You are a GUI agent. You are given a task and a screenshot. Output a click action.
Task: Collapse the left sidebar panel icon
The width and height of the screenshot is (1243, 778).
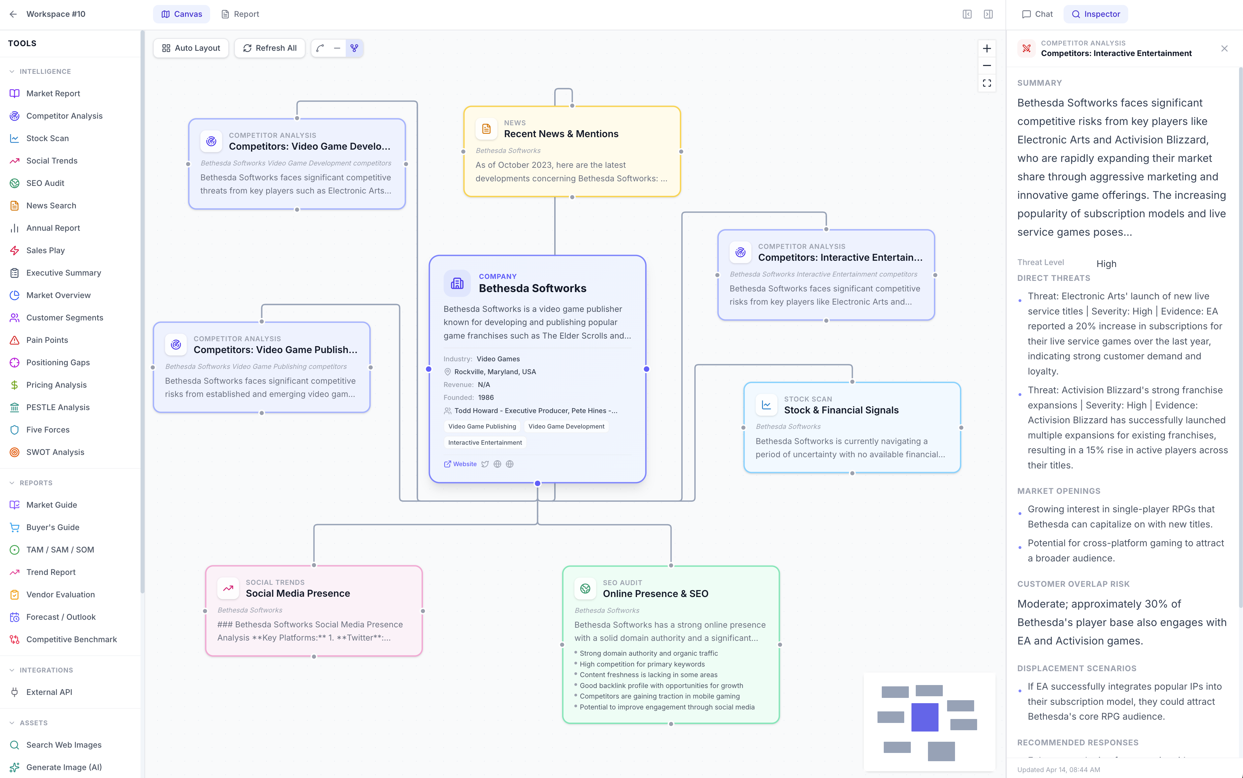[x=967, y=14]
